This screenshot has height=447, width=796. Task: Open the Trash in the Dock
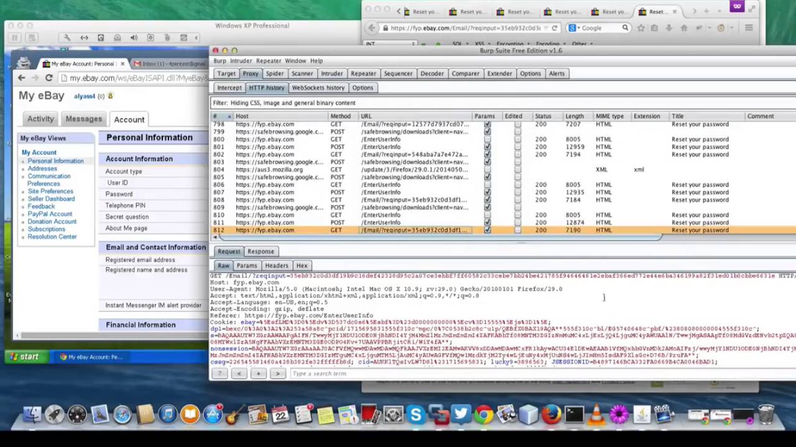766,414
